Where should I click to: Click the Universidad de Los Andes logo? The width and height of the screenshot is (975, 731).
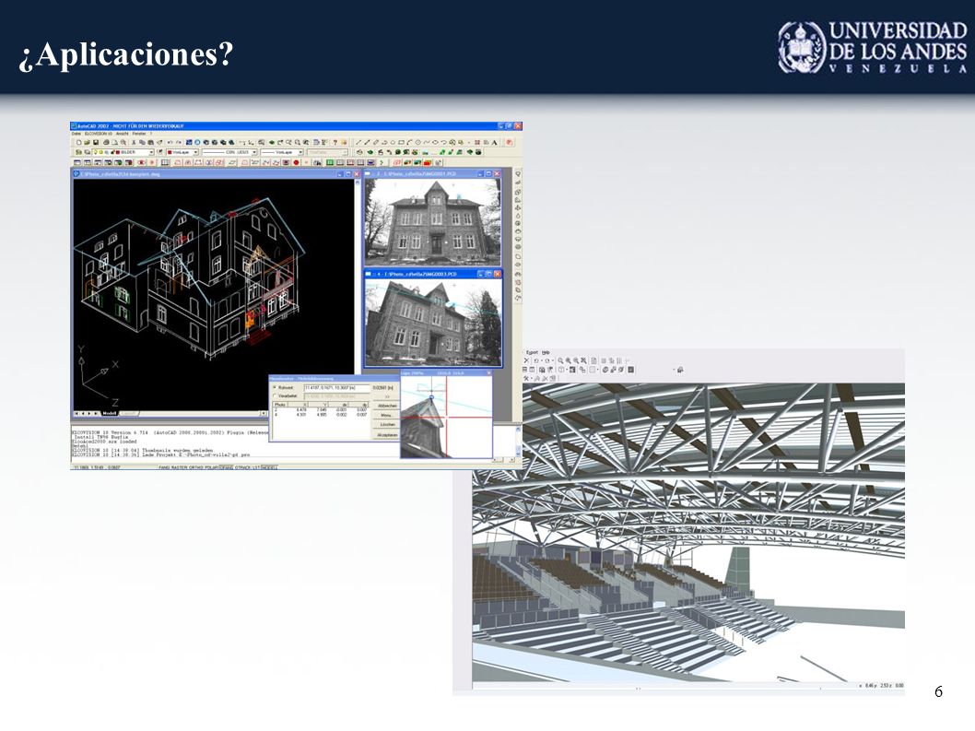point(873,47)
